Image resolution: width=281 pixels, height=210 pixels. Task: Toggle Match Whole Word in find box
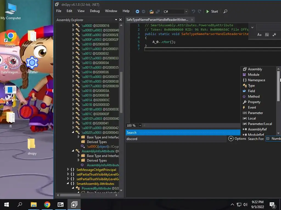(x=267, y=35)
